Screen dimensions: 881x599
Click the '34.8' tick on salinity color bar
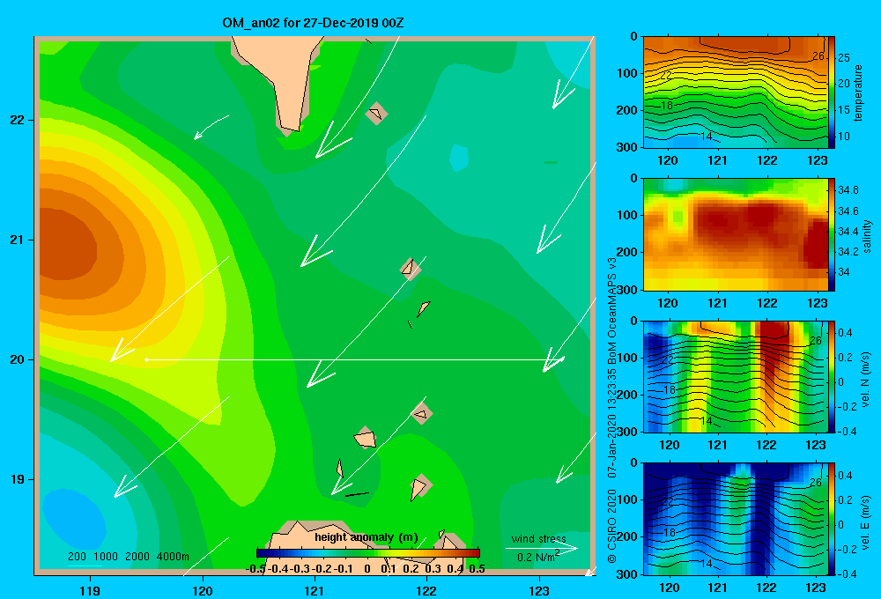coord(848,190)
